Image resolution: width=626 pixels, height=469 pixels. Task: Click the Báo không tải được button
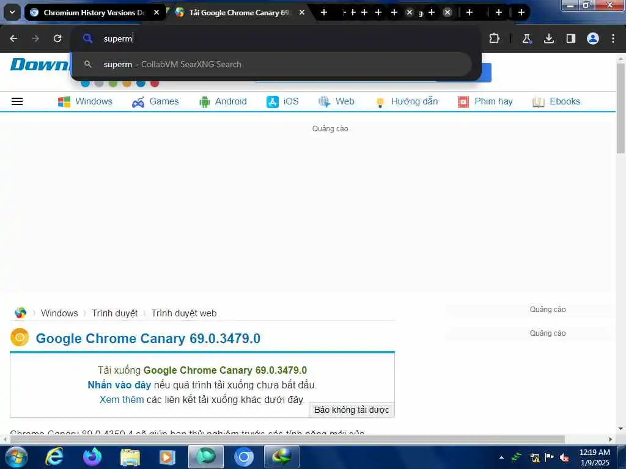tap(352, 410)
